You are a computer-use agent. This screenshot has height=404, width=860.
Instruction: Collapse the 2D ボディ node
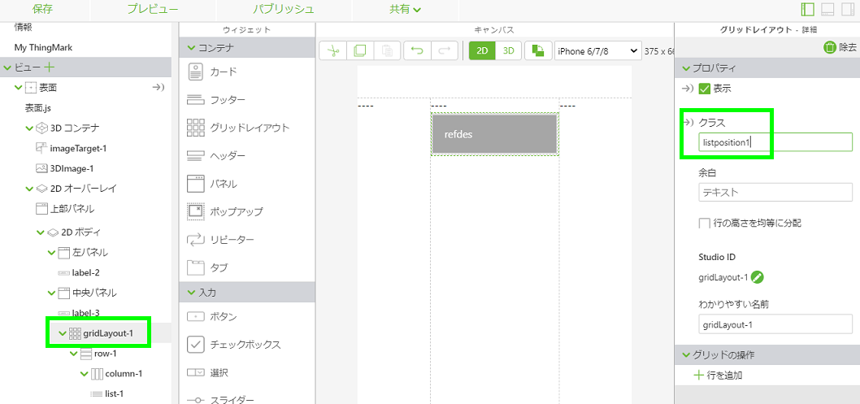tap(40, 232)
